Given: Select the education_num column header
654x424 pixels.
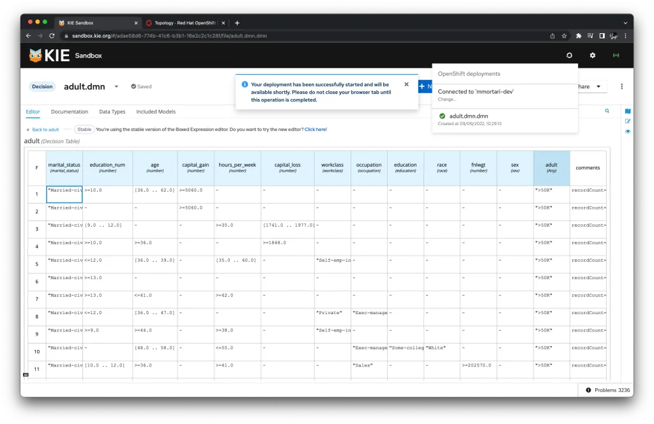Looking at the screenshot, I should [x=107, y=167].
